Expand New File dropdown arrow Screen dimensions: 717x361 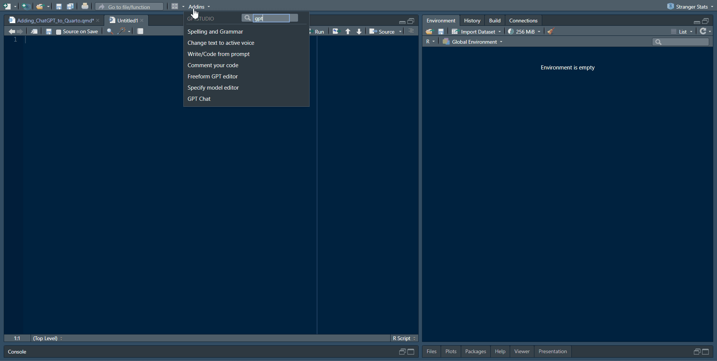pos(15,7)
